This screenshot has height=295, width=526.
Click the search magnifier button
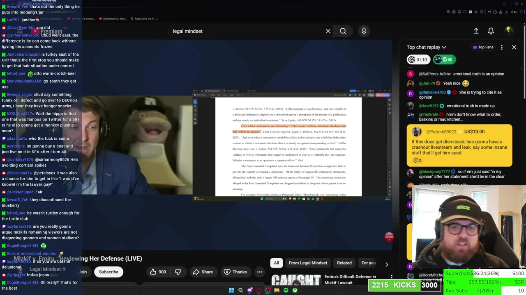click(x=343, y=31)
